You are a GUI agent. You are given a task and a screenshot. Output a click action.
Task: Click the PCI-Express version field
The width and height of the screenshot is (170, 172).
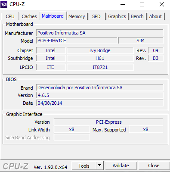(108, 122)
